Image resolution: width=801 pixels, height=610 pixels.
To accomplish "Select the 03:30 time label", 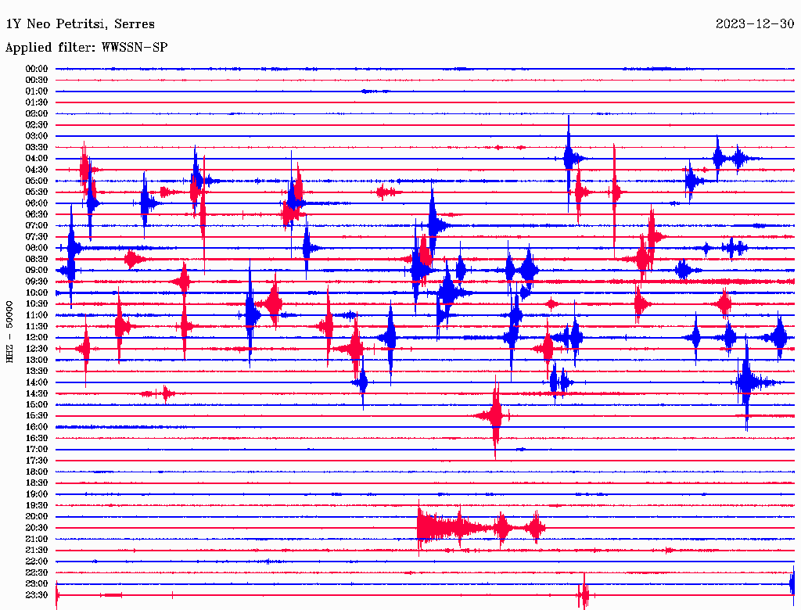I will click(37, 147).
